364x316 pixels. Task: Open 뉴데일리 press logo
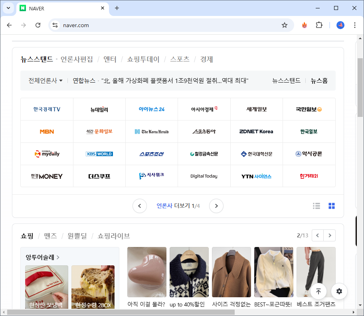(99, 109)
